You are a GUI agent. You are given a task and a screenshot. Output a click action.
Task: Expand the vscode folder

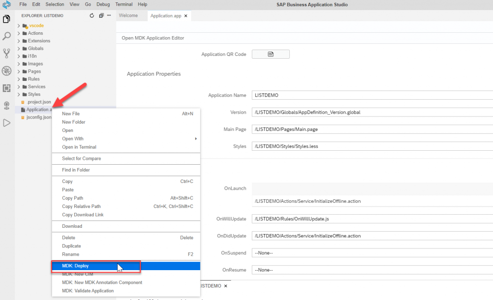point(33,26)
